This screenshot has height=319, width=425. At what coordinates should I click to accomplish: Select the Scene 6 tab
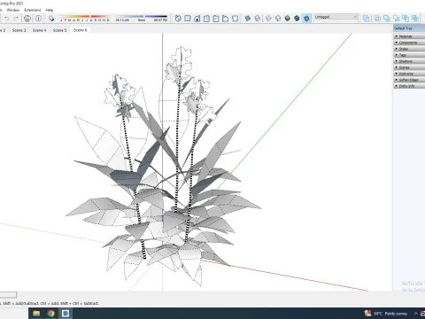[81, 30]
